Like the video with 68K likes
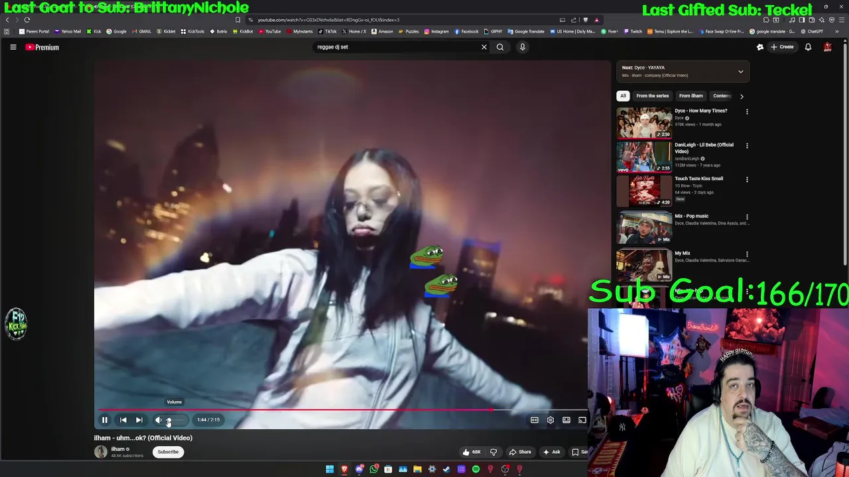 click(x=472, y=452)
